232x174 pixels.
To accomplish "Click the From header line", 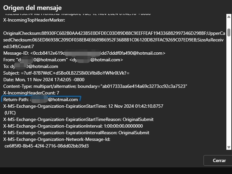I will point(63,60).
